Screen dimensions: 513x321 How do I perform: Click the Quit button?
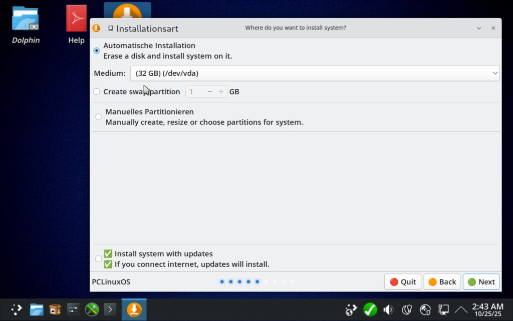403,282
